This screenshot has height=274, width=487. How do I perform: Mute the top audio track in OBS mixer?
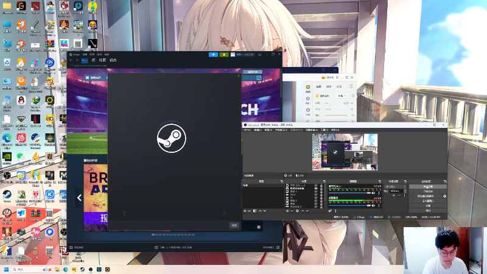[x=373, y=193]
